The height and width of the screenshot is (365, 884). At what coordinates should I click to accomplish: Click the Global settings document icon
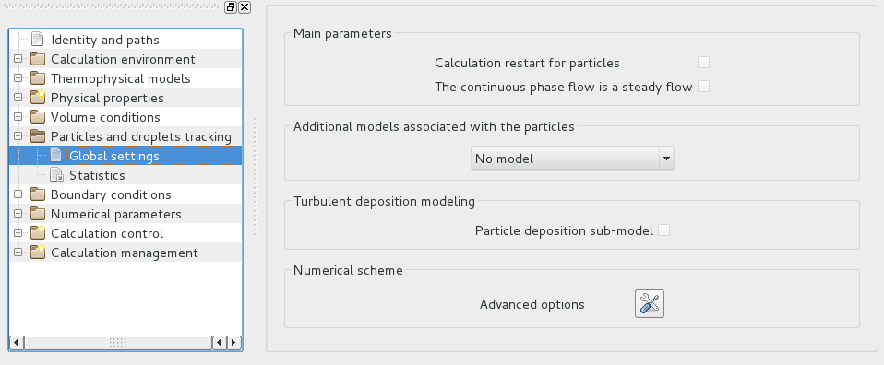55,156
